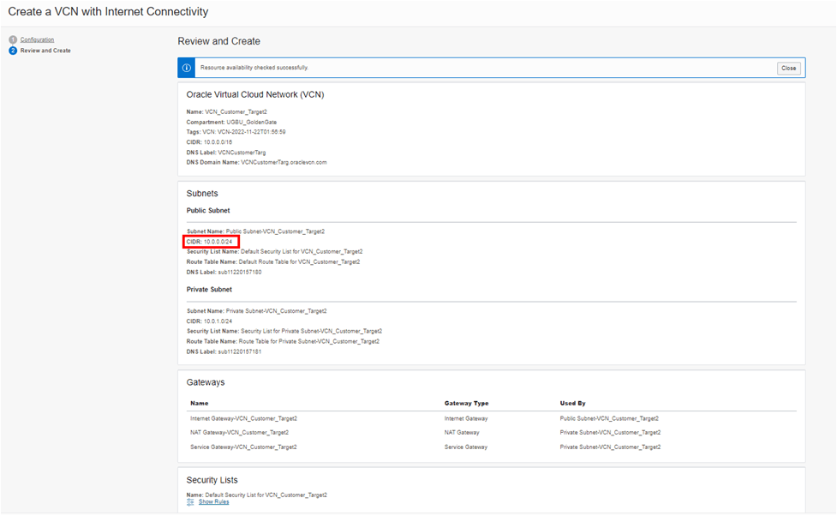
Task: Select the NAT Gateway-VCN_Customer_Target2 row
Action: coord(242,432)
